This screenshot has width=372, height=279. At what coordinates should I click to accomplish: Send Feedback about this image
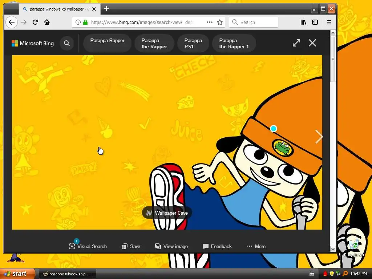(x=217, y=246)
